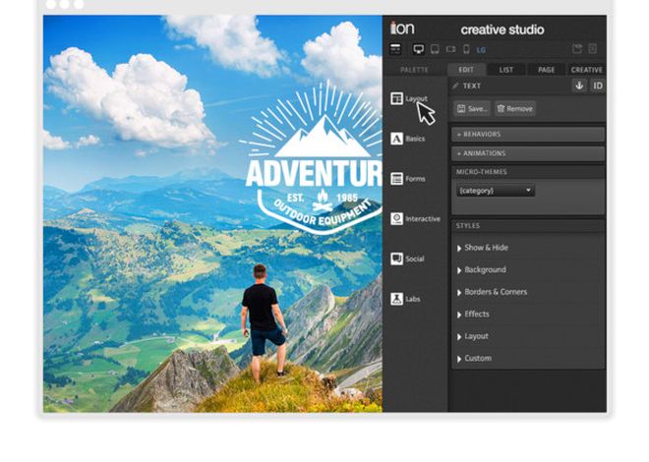Image resolution: width=649 pixels, height=462 pixels.
Task: Switch to the CREATIVE tab
Action: [586, 70]
